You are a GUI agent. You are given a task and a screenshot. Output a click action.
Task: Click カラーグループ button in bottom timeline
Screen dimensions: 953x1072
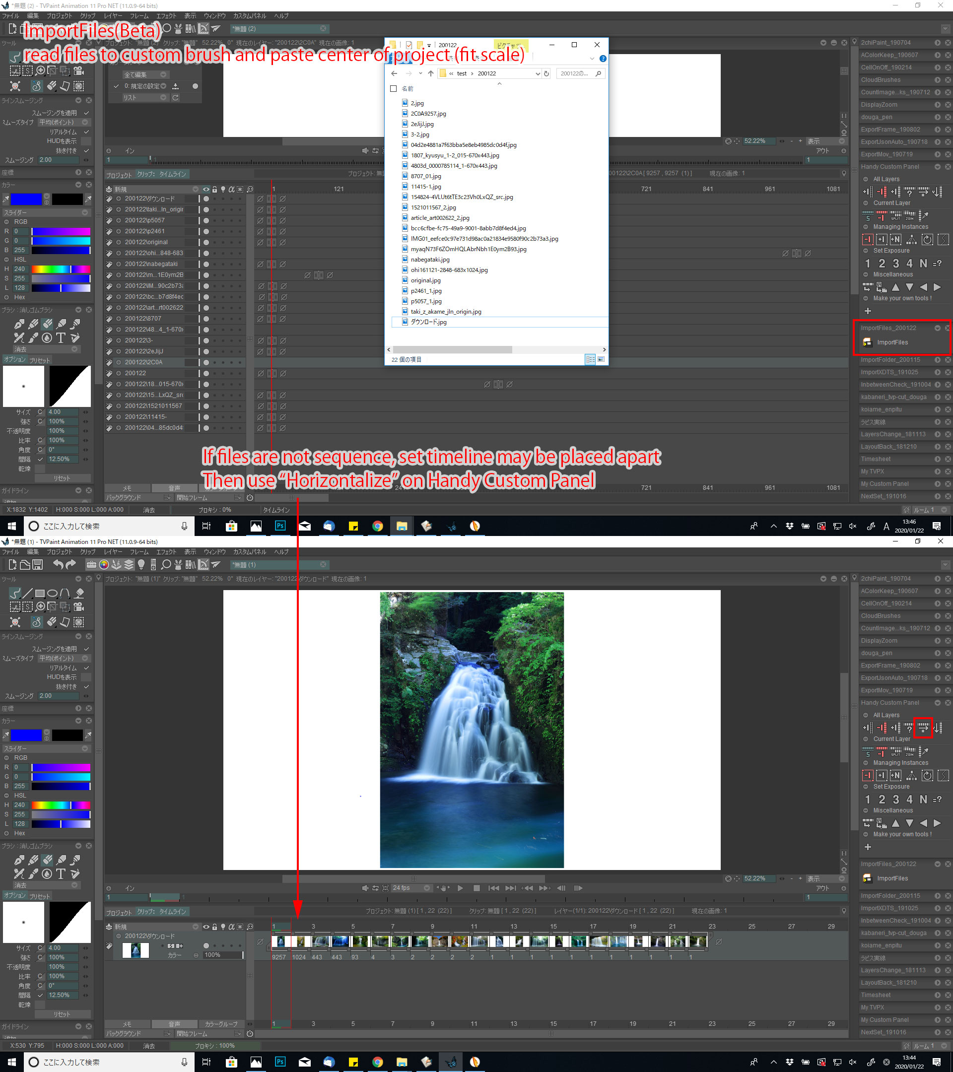point(221,1024)
